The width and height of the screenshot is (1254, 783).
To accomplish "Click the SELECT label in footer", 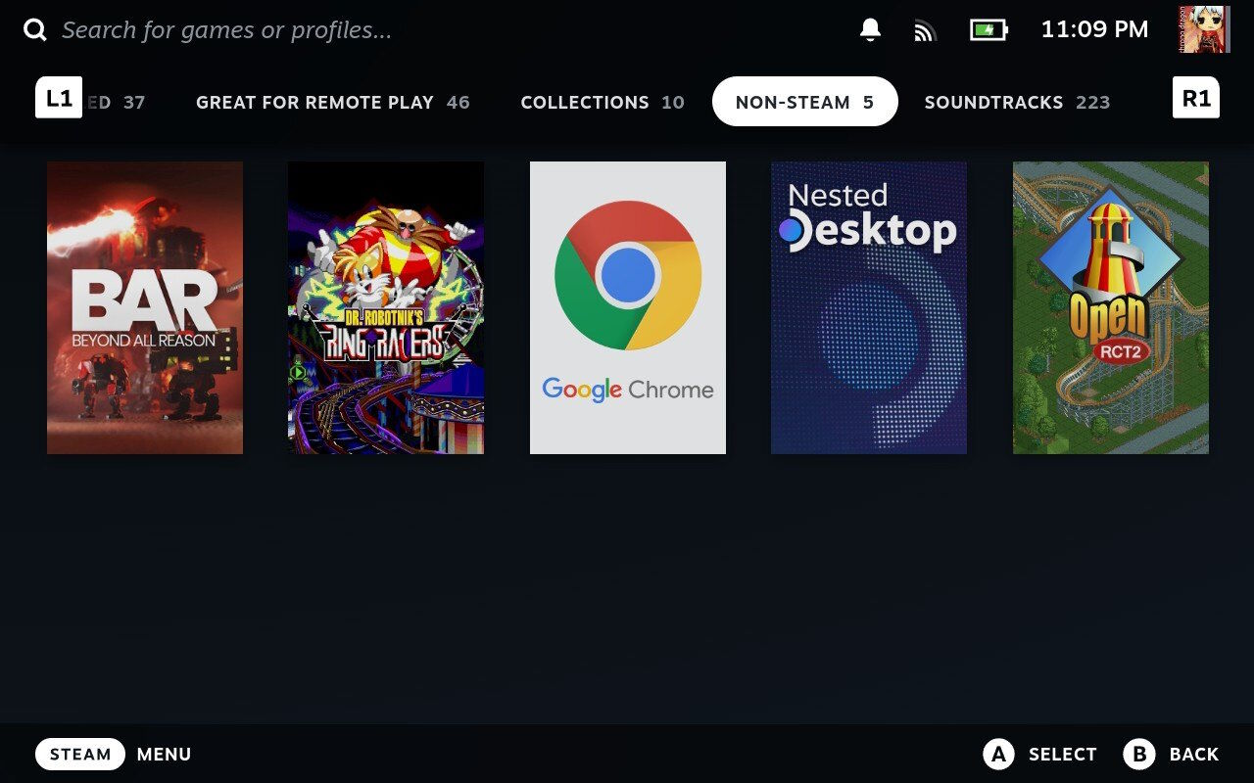I will click(1063, 754).
